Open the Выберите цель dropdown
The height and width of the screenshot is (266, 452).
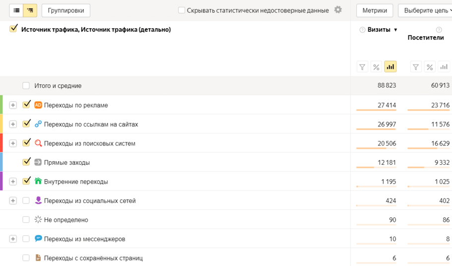tap(426, 10)
